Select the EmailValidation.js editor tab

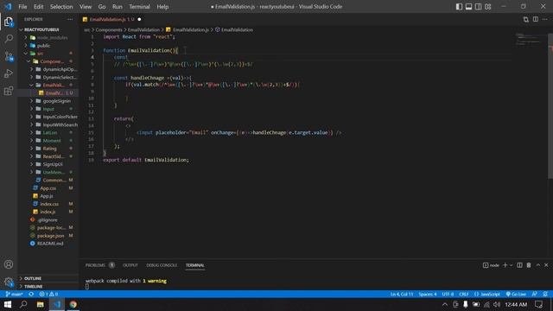pyautogui.click(x=111, y=19)
